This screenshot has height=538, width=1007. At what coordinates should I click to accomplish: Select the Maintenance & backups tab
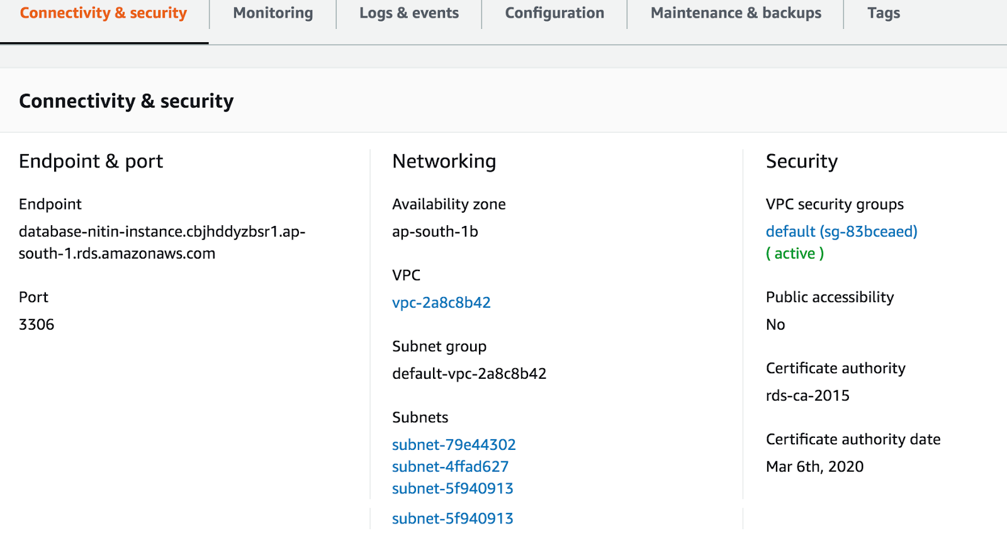click(x=736, y=13)
